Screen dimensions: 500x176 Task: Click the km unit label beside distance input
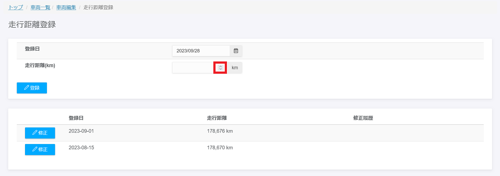(x=234, y=68)
